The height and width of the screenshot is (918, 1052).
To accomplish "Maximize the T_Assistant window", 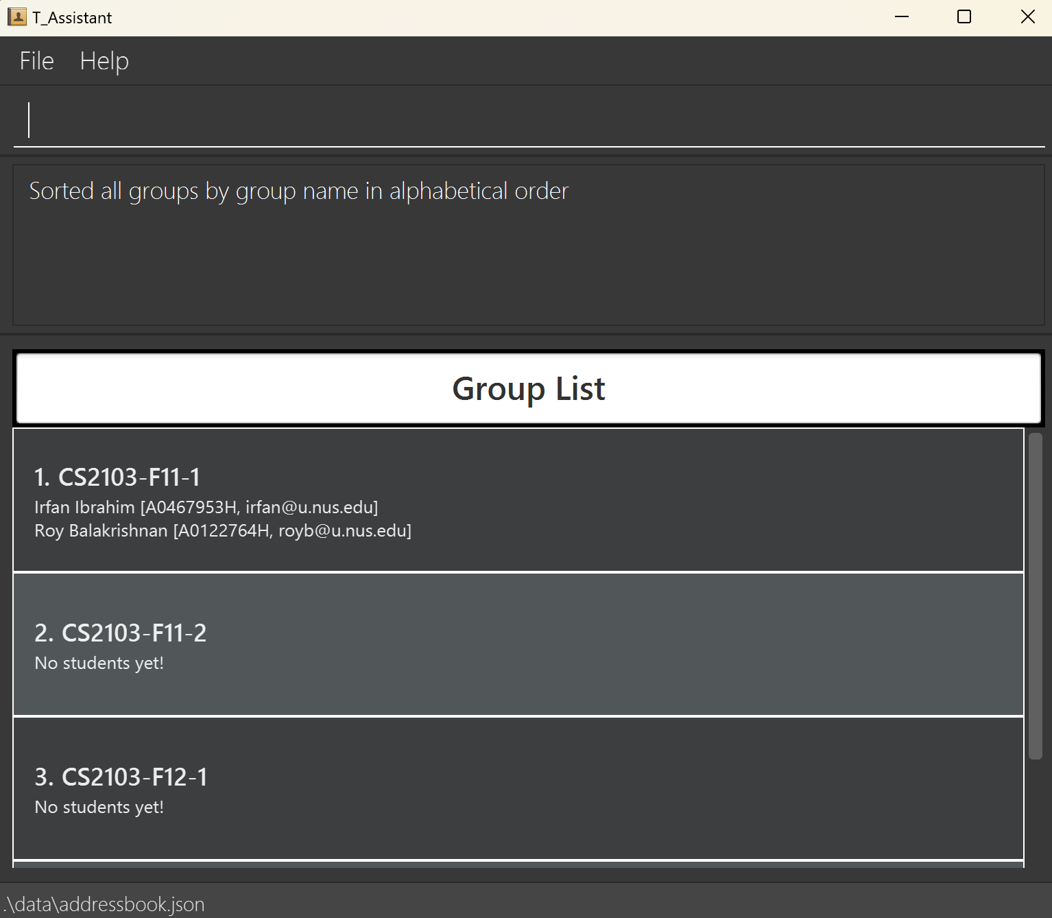I will click(964, 17).
